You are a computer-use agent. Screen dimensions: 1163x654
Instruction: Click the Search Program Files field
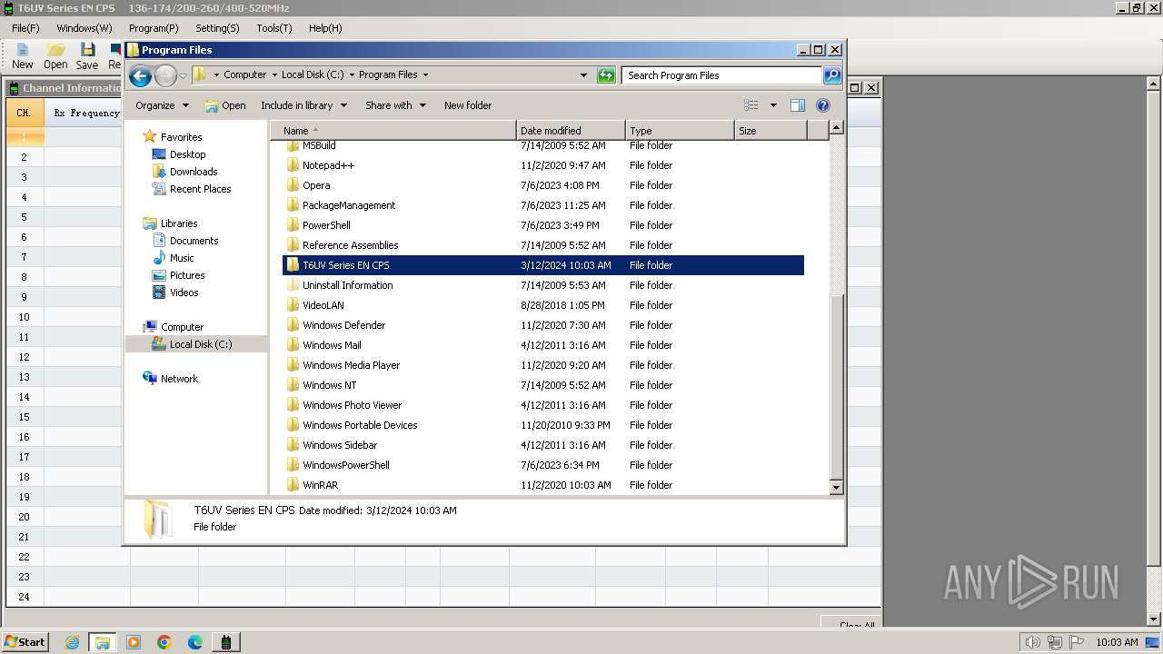[722, 75]
